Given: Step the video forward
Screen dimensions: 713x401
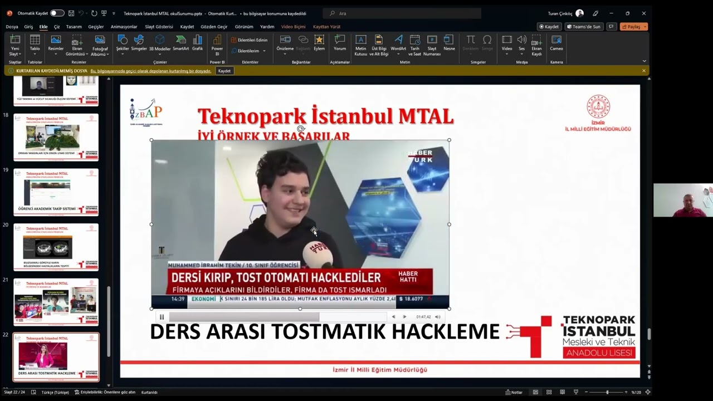Looking at the screenshot, I should tap(404, 317).
